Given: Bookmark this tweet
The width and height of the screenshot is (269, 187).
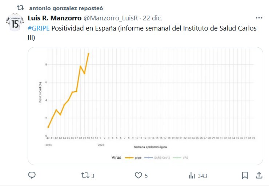Looking at the screenshot, I should [x=245, y=176].
